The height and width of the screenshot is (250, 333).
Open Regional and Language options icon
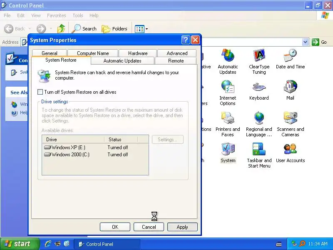[x=259, y=124]
